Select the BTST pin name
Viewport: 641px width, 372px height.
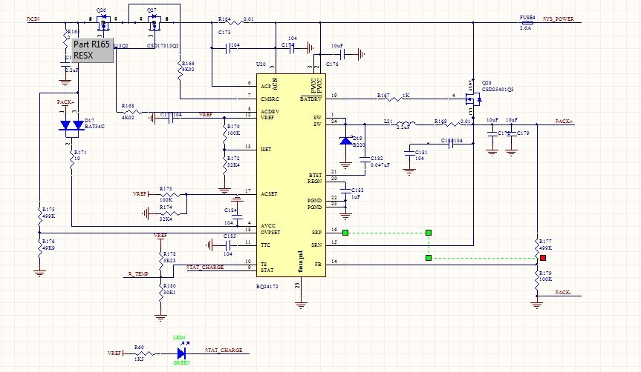point(315,176)
